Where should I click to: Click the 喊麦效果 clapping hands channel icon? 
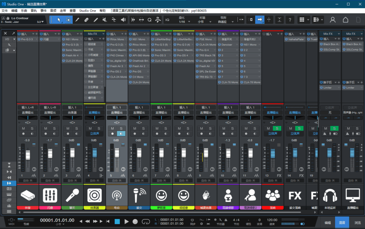coord(206,195)
